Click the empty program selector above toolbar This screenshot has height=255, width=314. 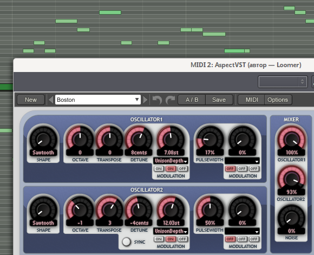(283, 82)
